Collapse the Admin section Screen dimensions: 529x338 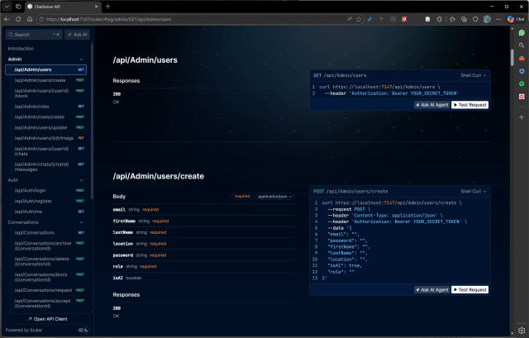pyautogui.click(x=81, y=59)
